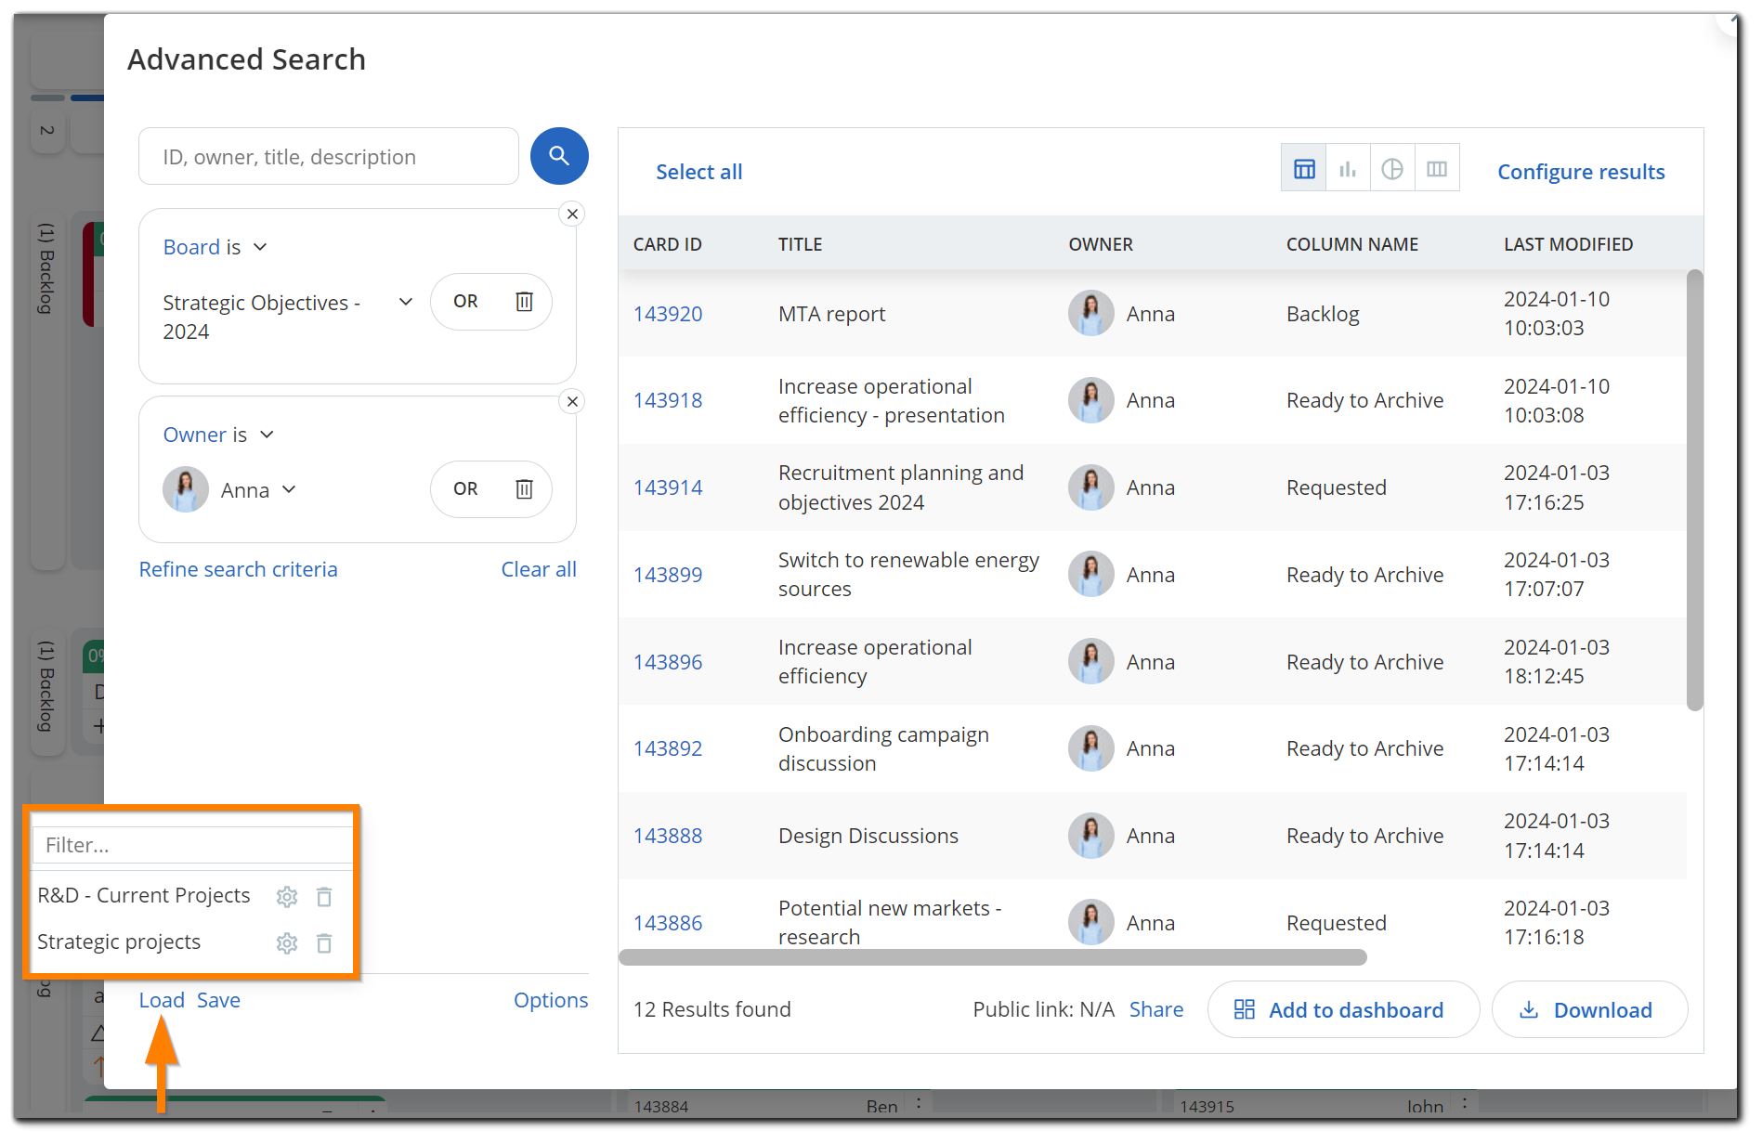Viewport: 1762px width, 1143px height.
Task: Open the Anna owner dropdown
Action: [289, 489]
